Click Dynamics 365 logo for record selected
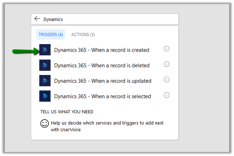Viewport: 234px width, 156px height. pos(45,96)
